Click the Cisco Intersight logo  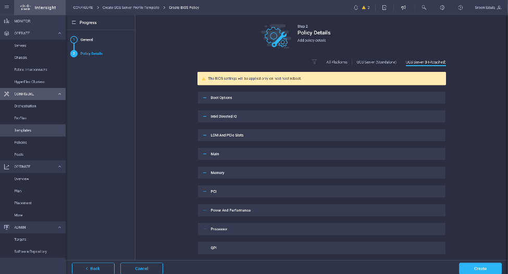point(38,7)
